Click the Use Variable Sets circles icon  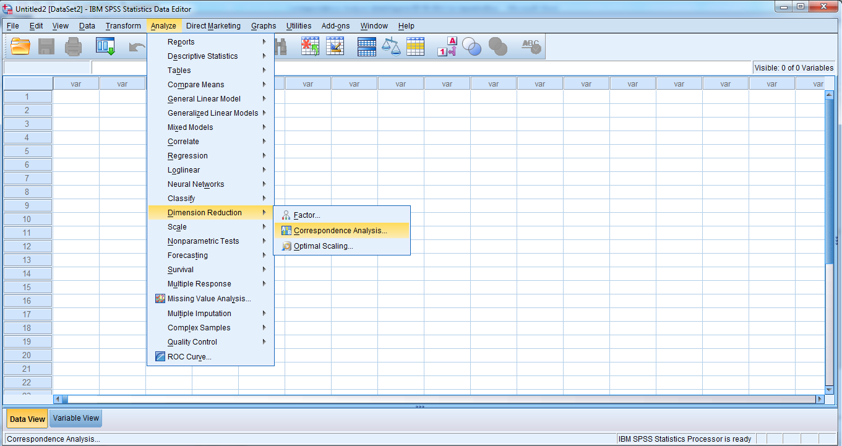pos(472,46)
